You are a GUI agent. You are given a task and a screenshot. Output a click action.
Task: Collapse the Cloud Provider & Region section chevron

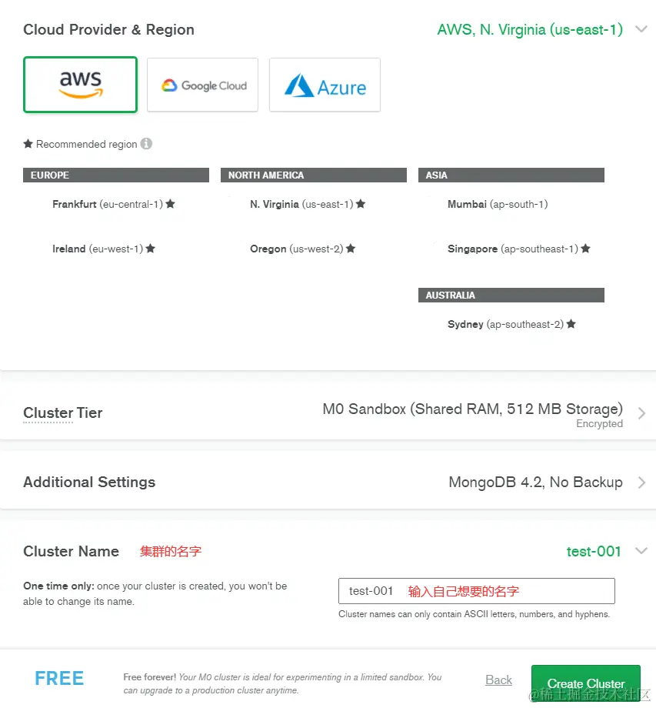click(x=641, y=29)
